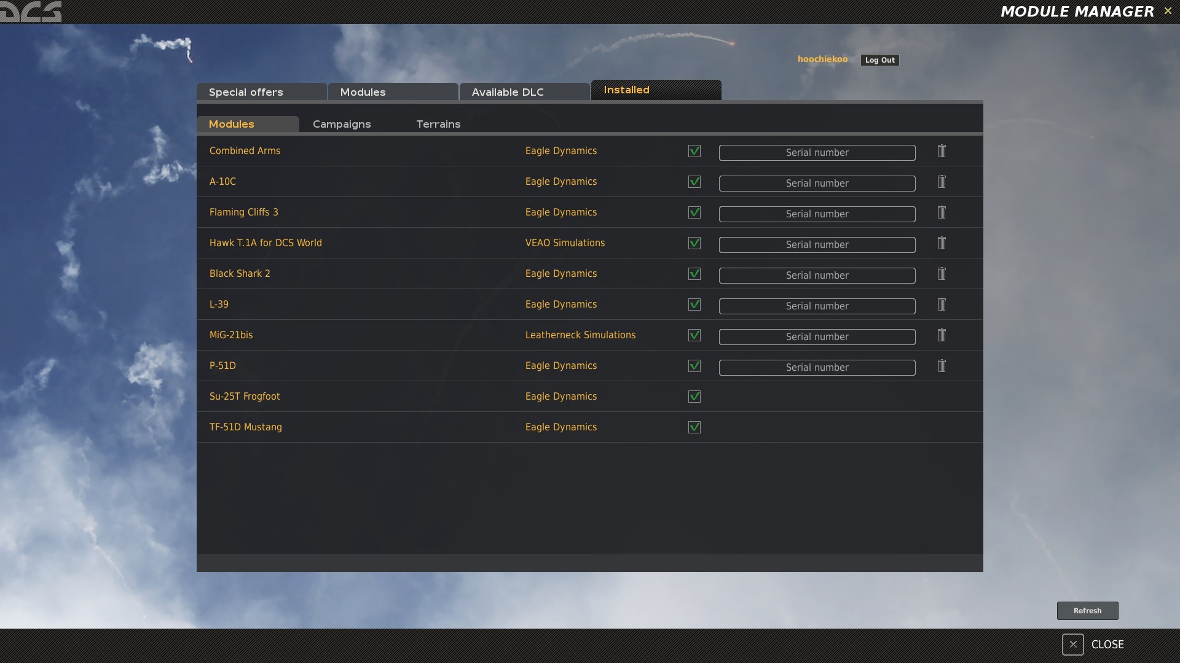Uncheck the L-39 checkbox
Screen dimensions: 1180x663
pyautogui.click(x=694, y=304)
